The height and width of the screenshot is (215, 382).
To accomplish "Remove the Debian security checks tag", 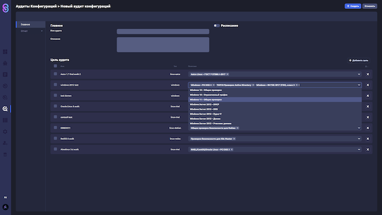I will (x=237, y=128).
